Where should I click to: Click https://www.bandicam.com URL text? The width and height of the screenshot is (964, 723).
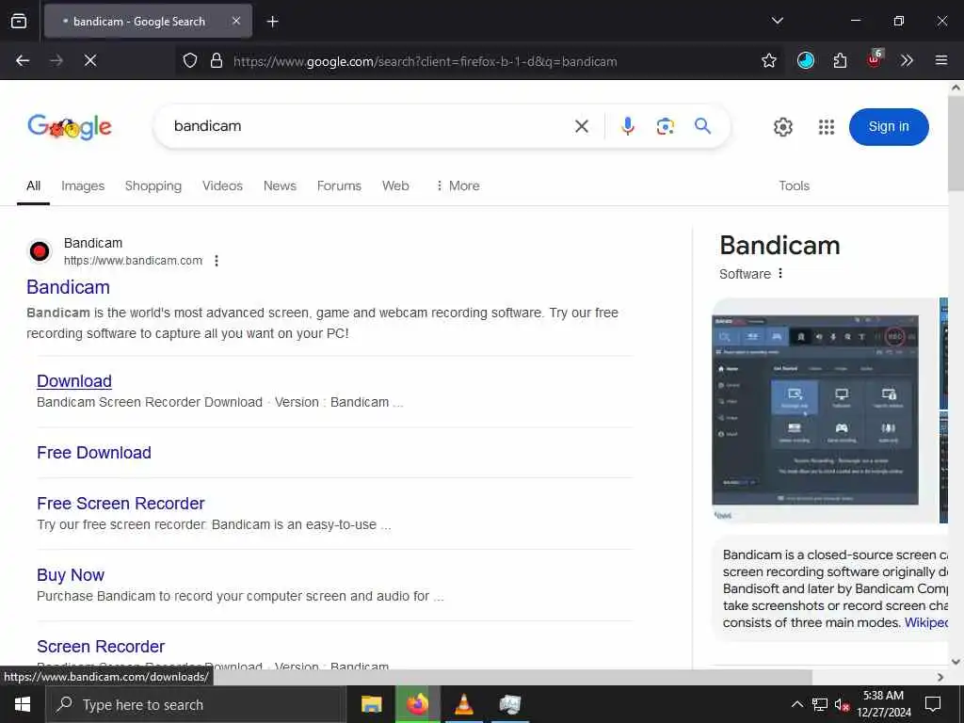134,261
